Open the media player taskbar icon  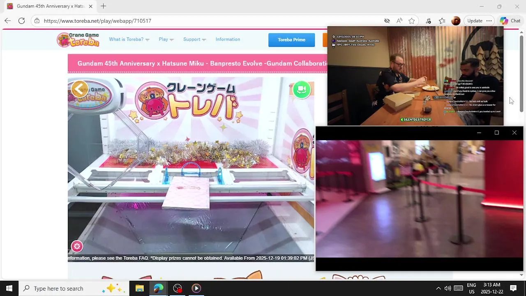tap(196, 288)
